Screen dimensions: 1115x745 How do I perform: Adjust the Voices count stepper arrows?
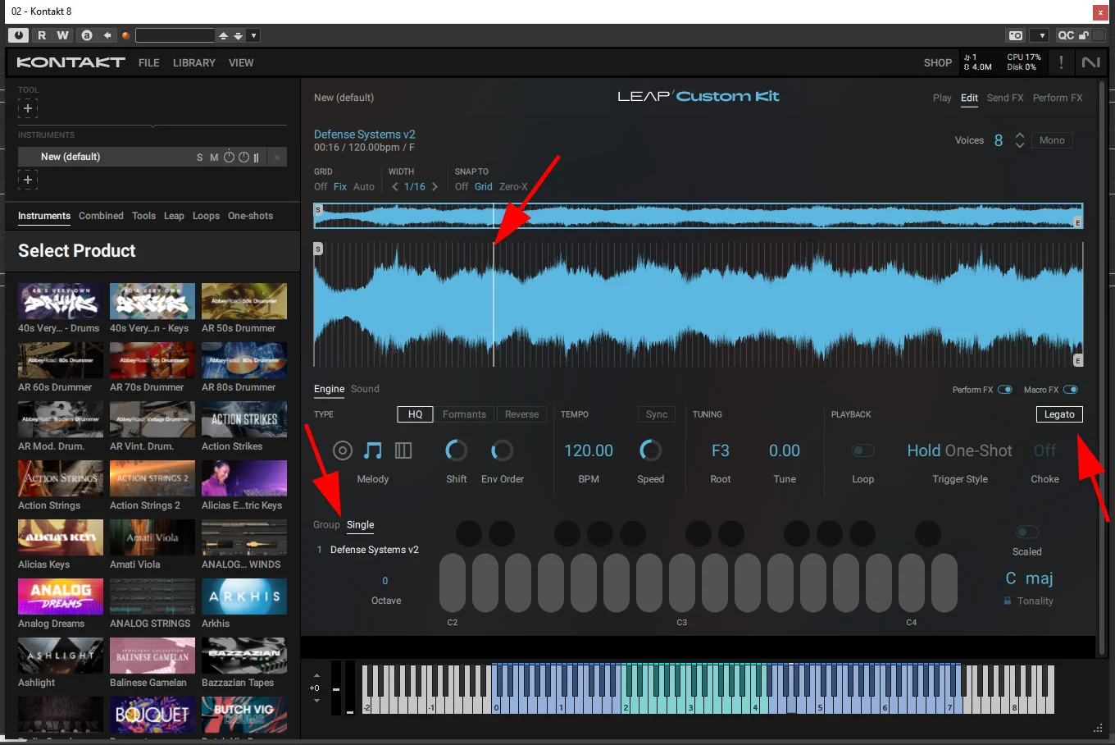(1020, 140)
